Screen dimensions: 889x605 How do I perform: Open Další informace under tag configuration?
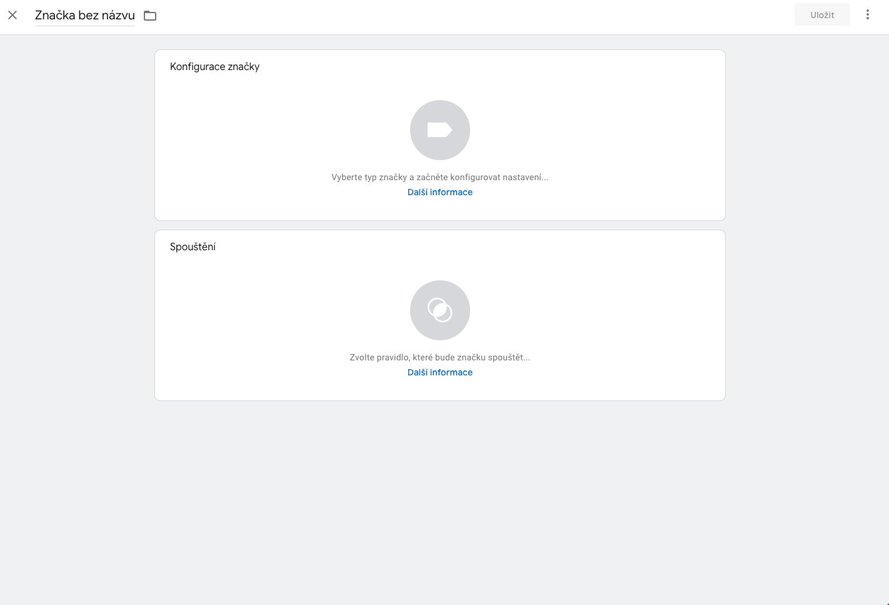440,192
